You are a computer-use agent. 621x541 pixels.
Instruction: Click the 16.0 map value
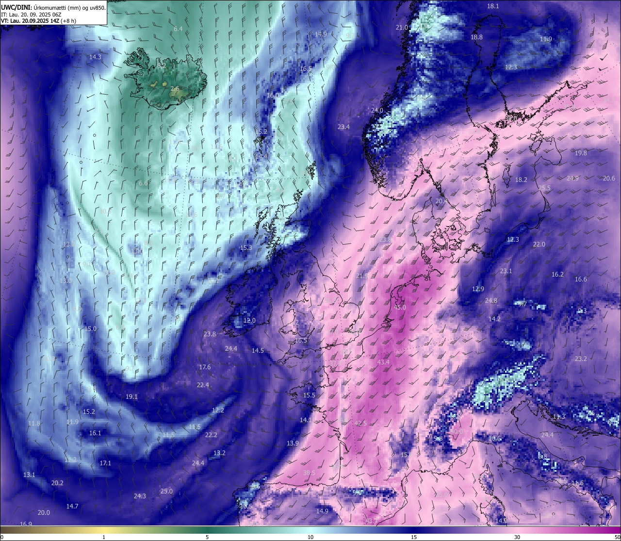coord(273,95)
